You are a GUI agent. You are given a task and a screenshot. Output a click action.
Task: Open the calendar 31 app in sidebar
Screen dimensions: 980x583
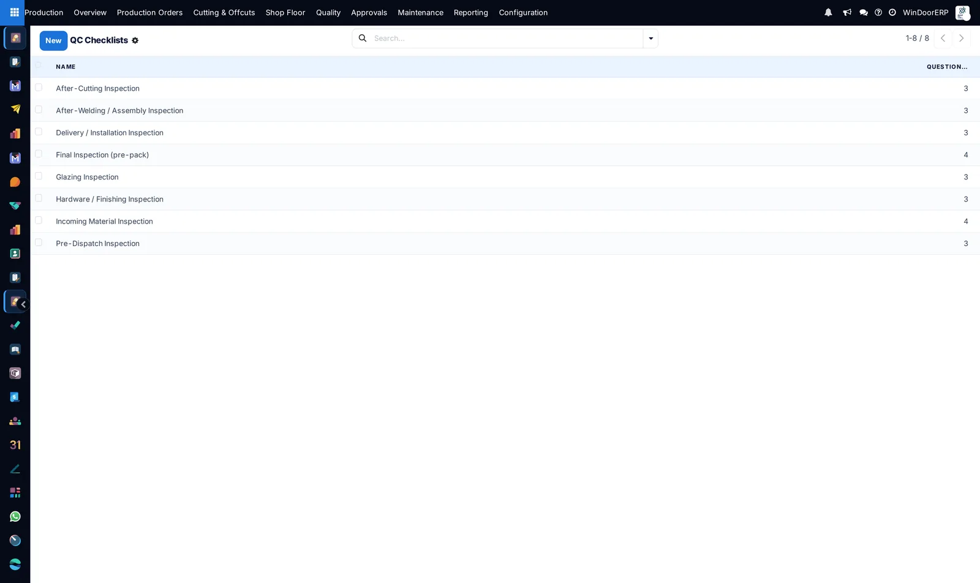pos(15,445)
